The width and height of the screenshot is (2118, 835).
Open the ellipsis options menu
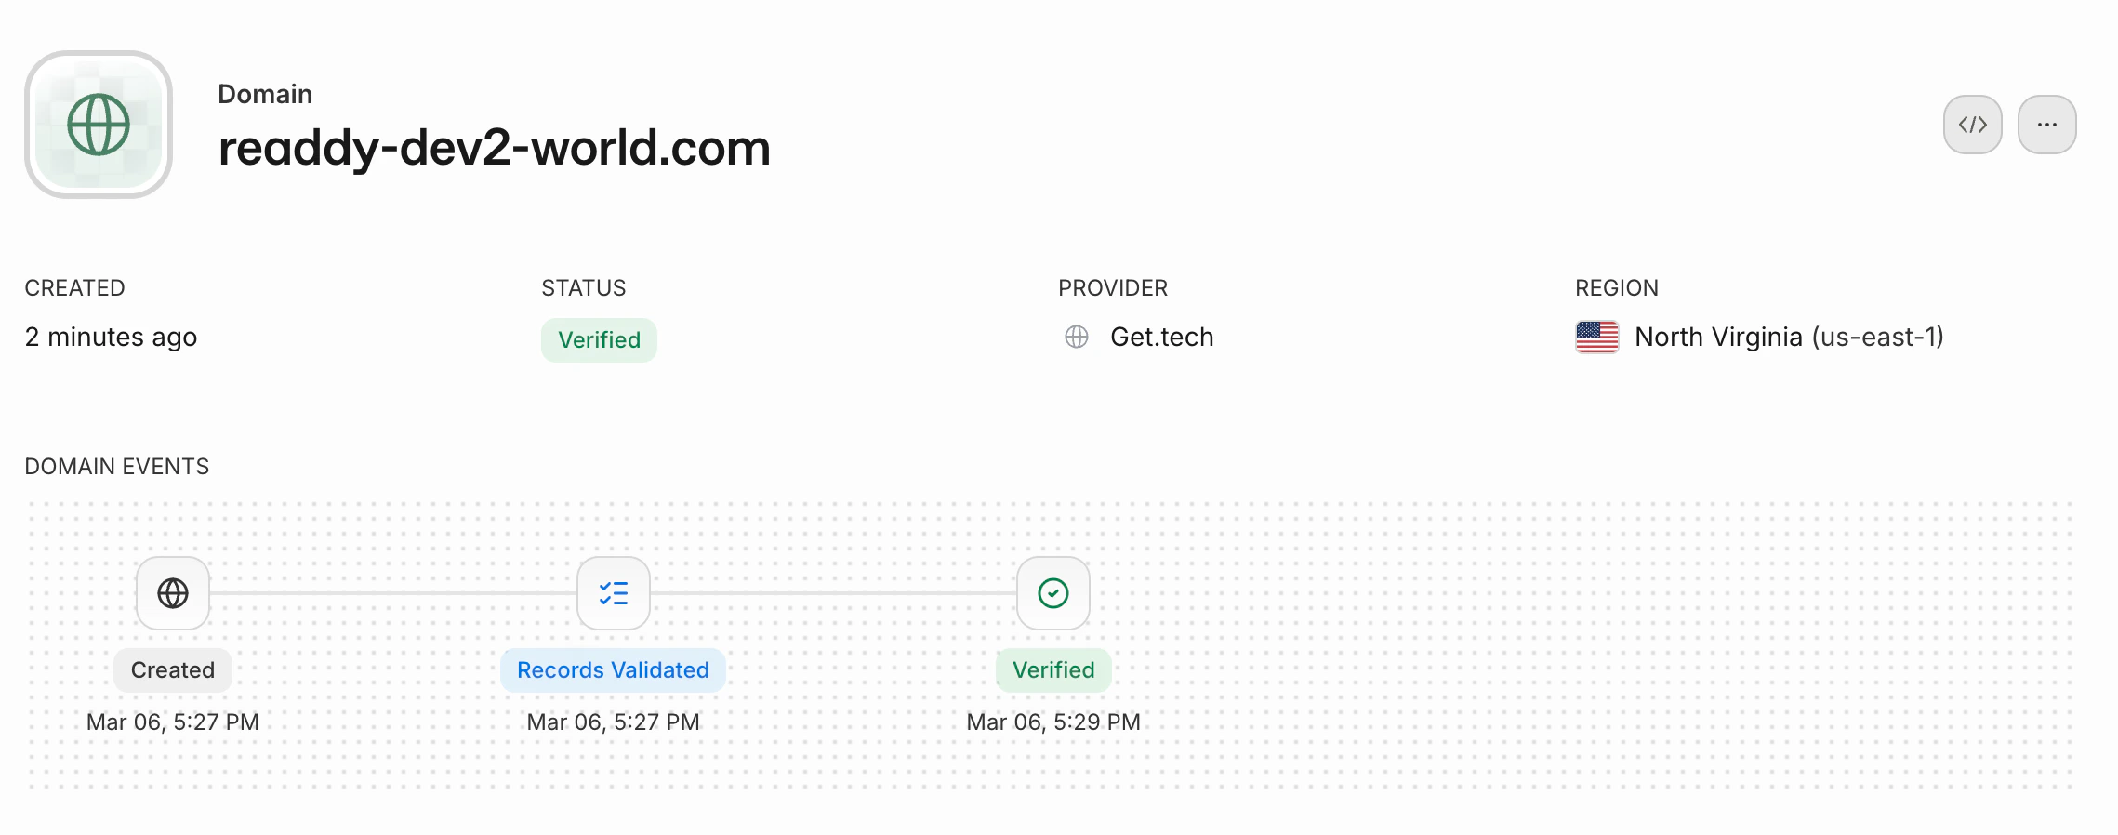pos(2045,124)
